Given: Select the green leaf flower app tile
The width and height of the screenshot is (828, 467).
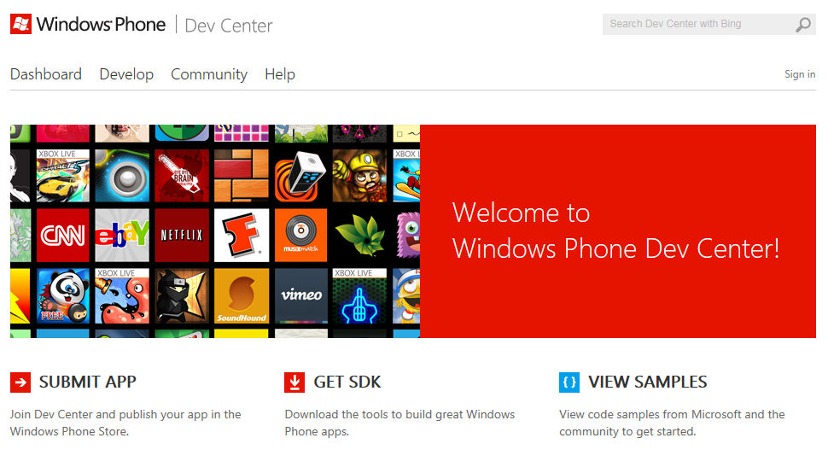Looking at the screenshot, I should pos(360,235).
